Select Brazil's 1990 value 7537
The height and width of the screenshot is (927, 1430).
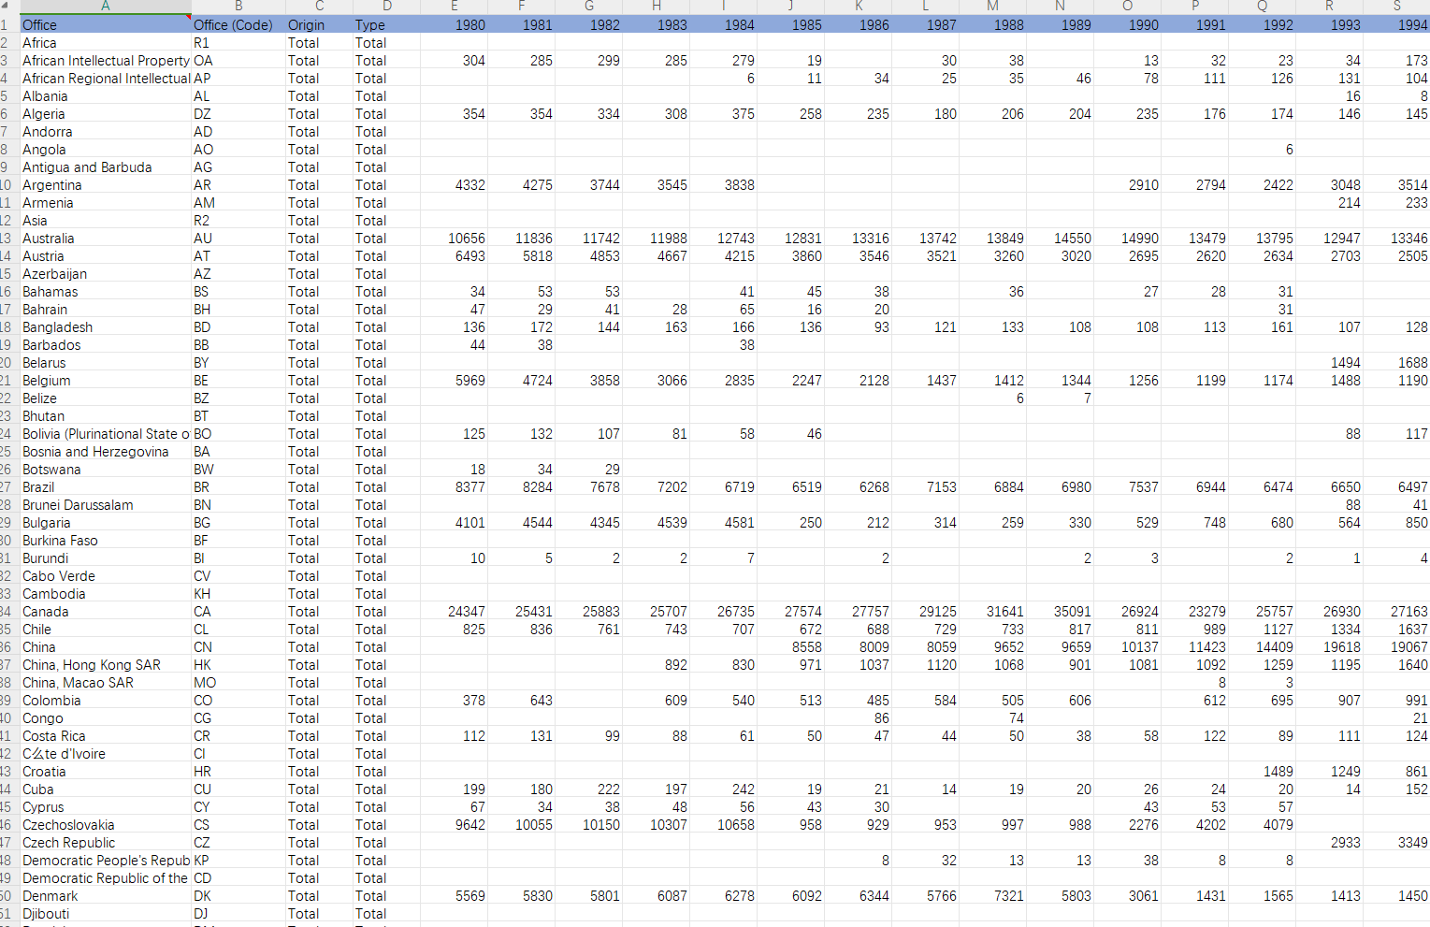(1128, 487)
